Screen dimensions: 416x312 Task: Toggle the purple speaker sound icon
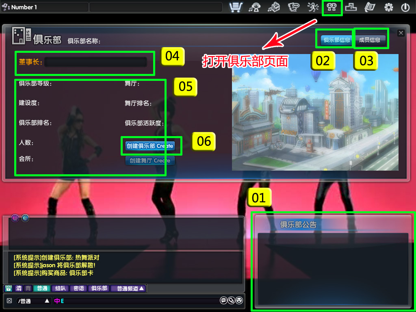pos(15,218)
